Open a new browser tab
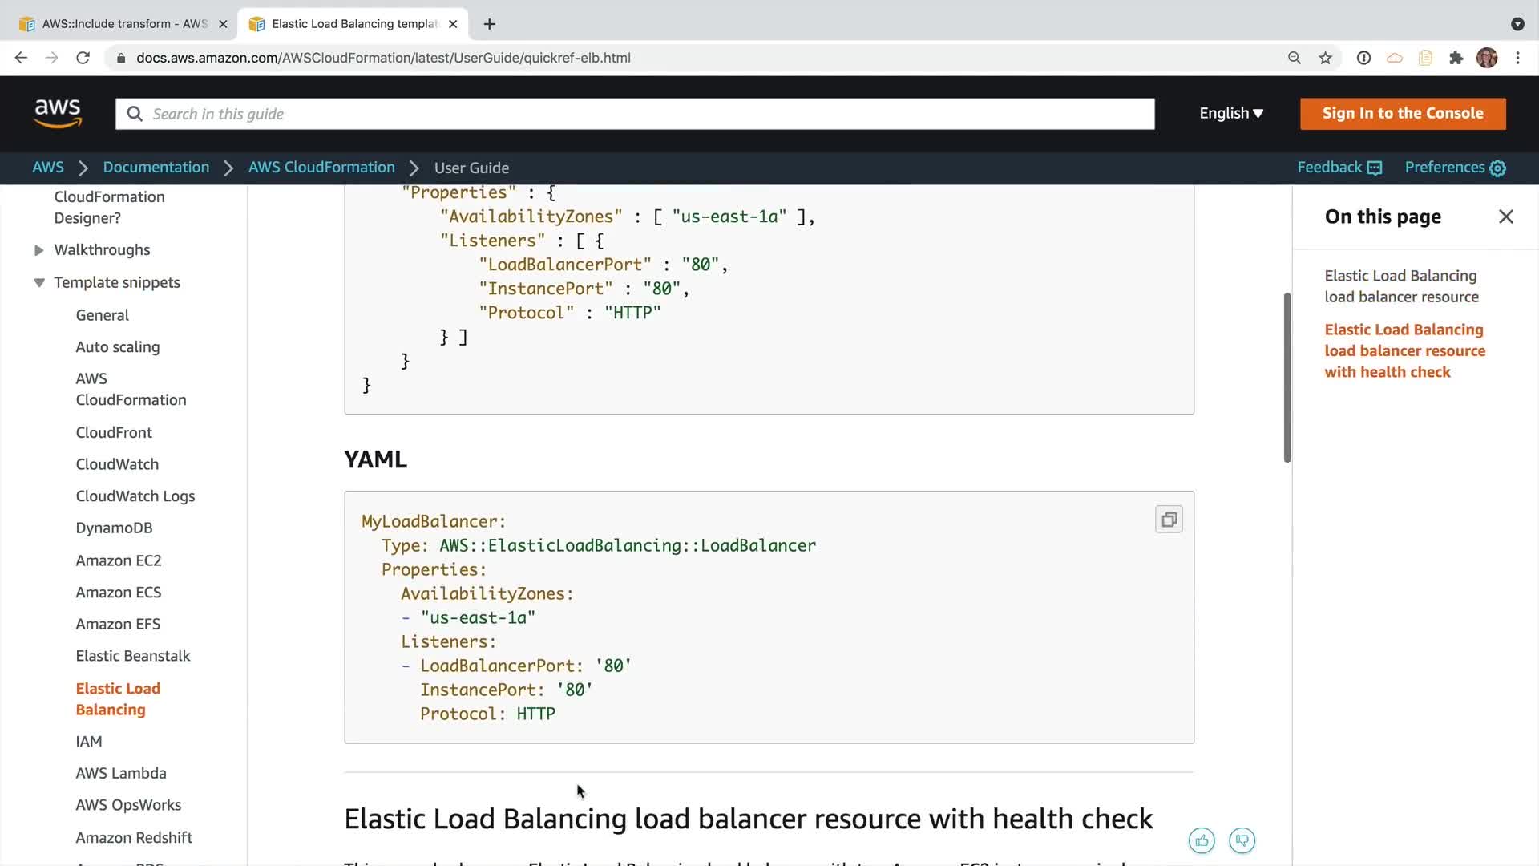This screenshot has height=866, width=1539. click(x=489, y=24)
